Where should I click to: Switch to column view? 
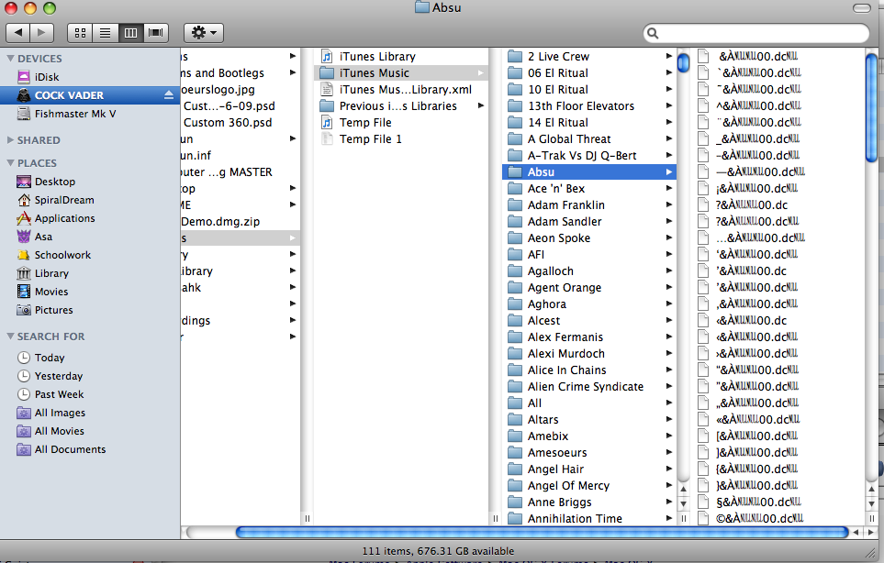(x=130, y=33)
